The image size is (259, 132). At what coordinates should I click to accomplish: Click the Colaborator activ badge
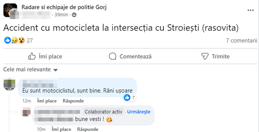103,112
